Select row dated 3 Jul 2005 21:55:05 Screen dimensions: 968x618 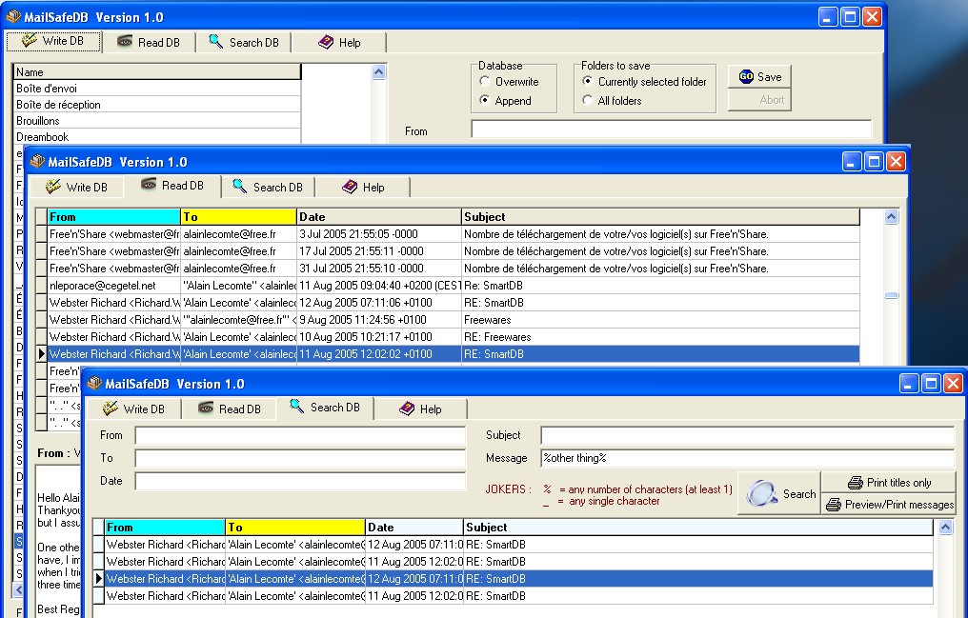point(454,233)
